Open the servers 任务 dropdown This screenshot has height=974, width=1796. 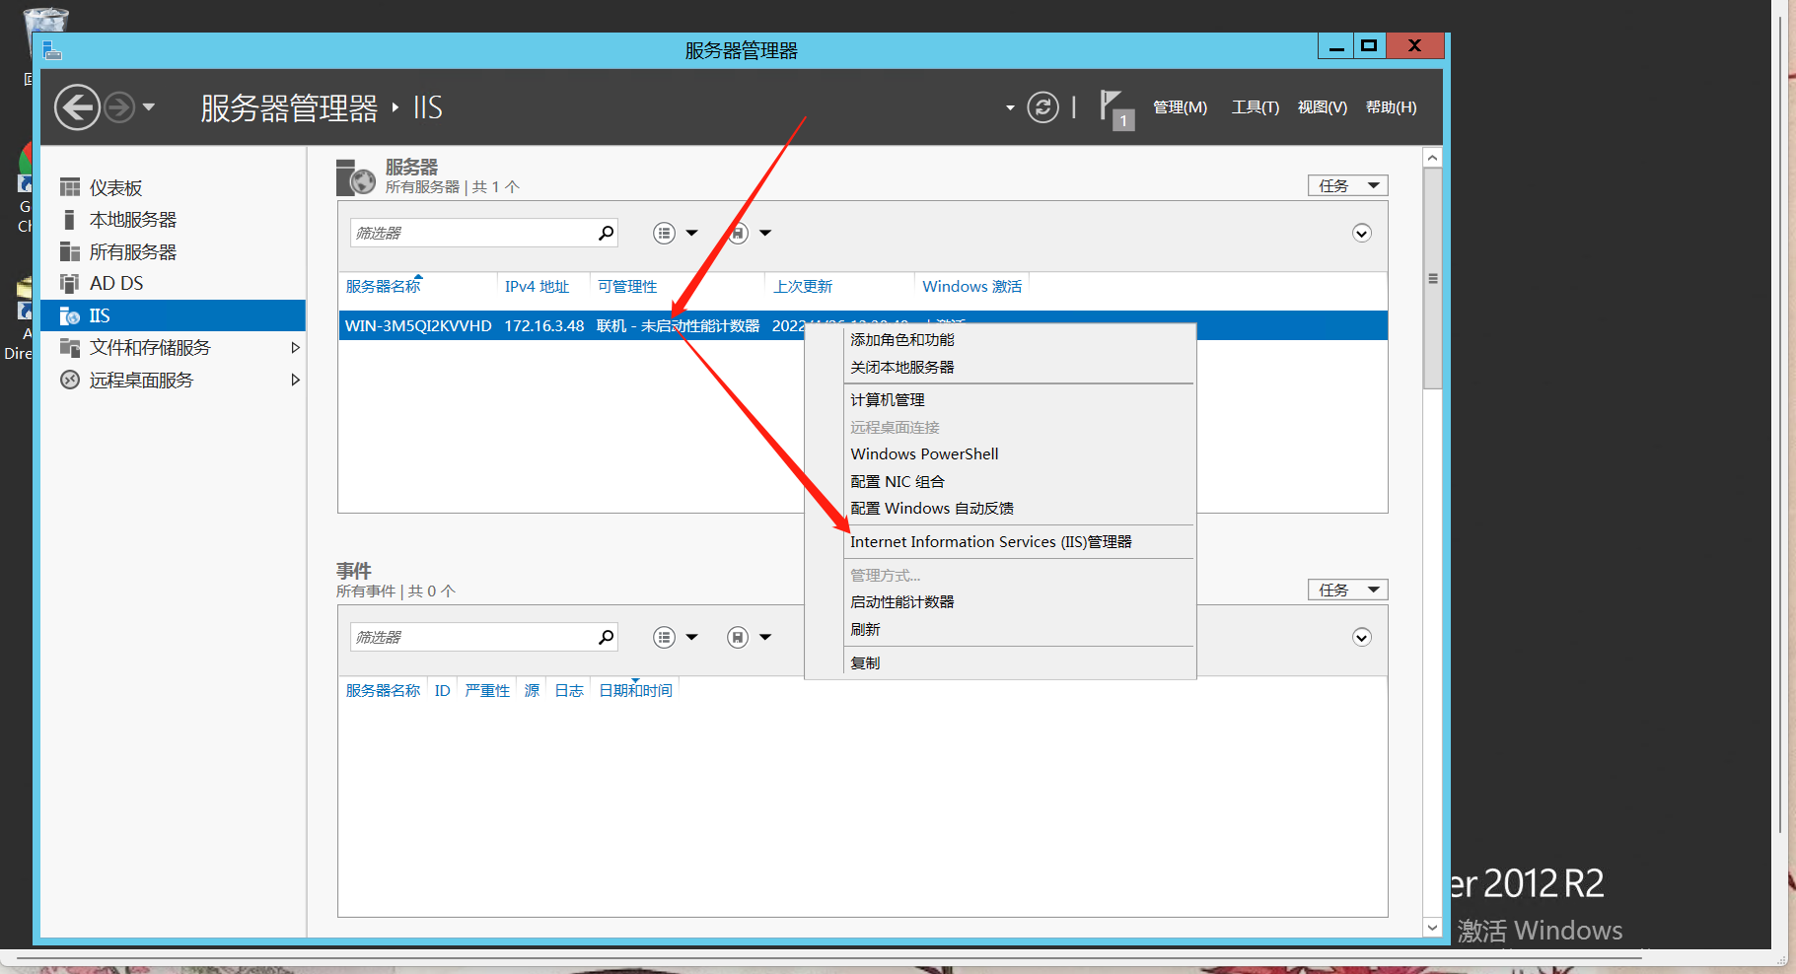pyautogui.click(x=1348, y=185)
